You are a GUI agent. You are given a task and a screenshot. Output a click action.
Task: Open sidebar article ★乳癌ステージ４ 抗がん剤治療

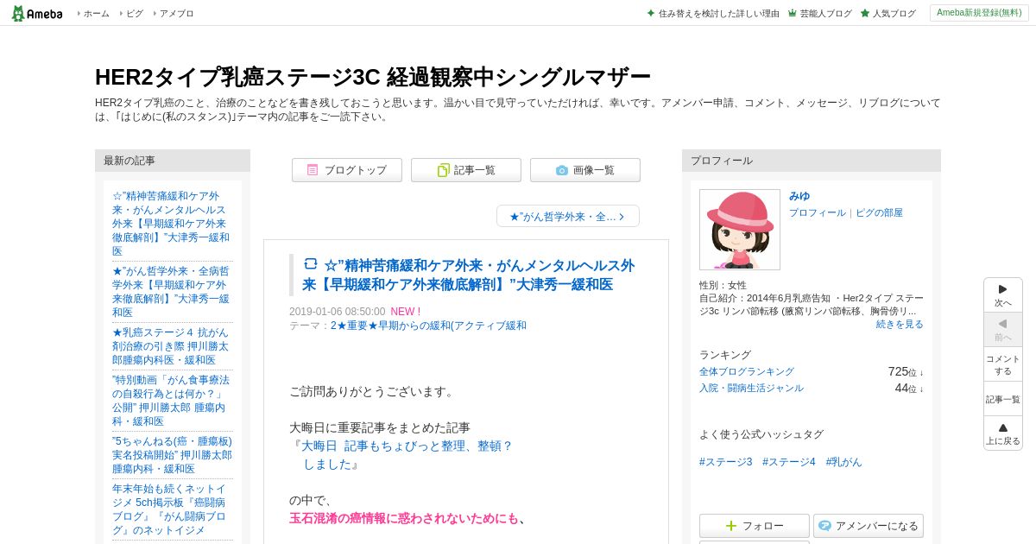(x=171, y=346)
